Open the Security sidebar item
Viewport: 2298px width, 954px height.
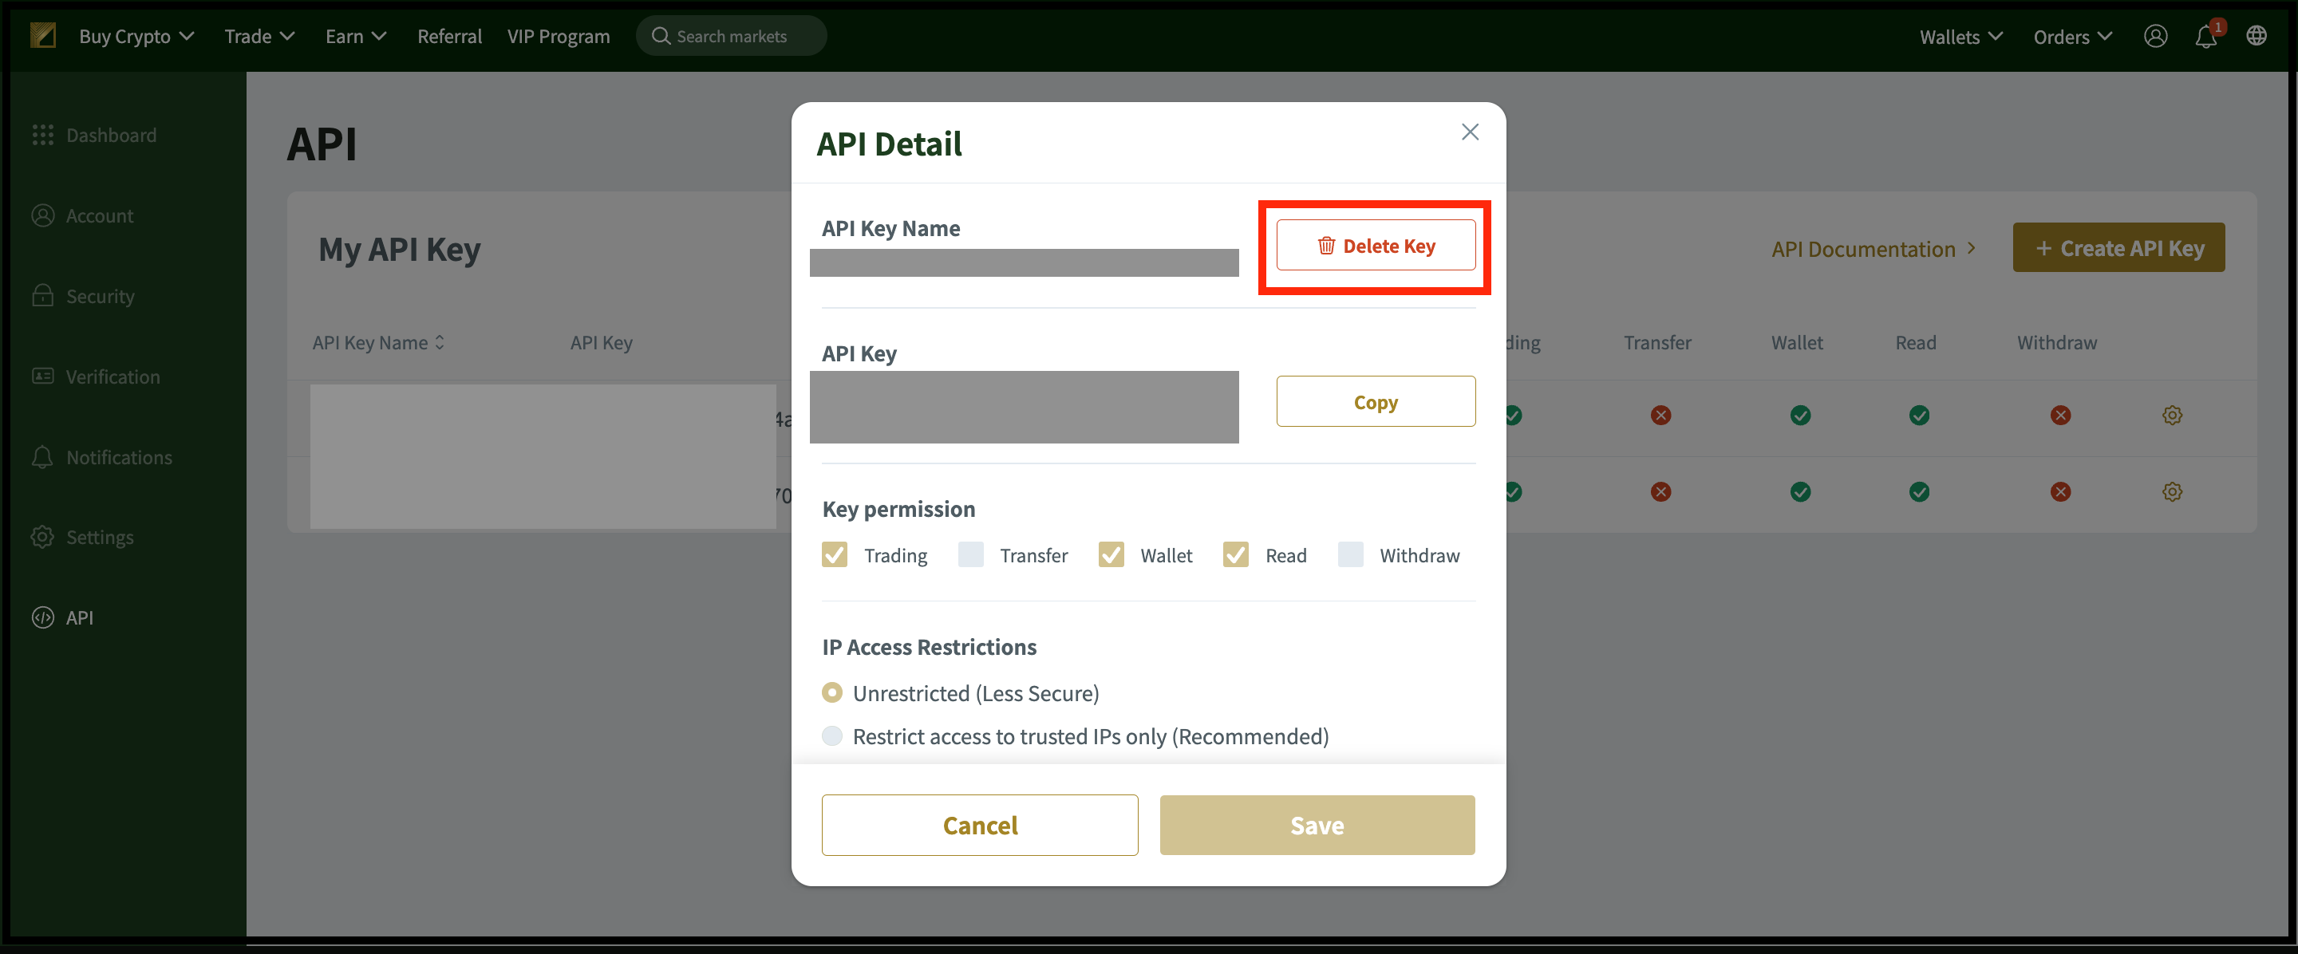pyautogui.click(x=83, y=296)
